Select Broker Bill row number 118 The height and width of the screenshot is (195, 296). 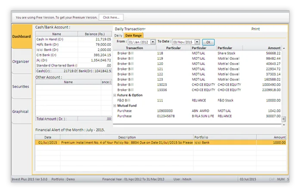tap(197, 53)
